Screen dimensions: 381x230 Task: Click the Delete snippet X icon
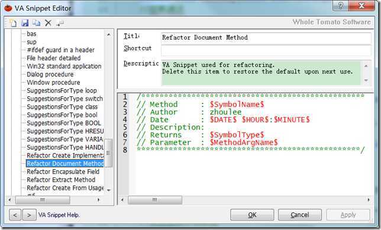(x=48, y=23)
